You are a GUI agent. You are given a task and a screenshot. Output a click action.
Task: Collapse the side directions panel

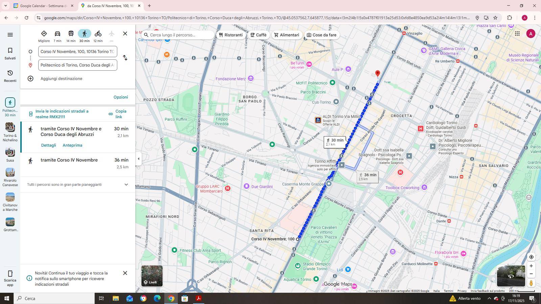click(x=138, y=159)
